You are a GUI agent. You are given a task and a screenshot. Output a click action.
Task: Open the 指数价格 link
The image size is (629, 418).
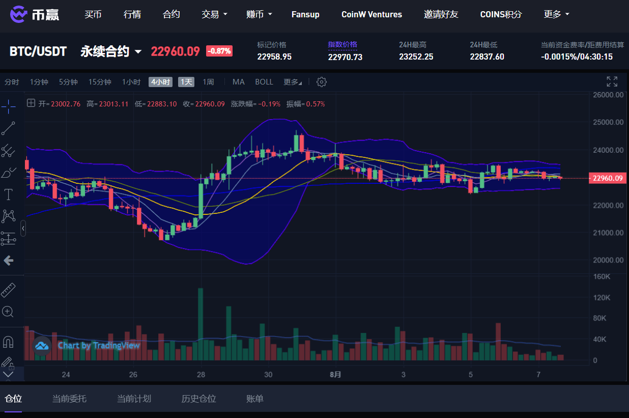pyautogui.click(x=342, y=45)
